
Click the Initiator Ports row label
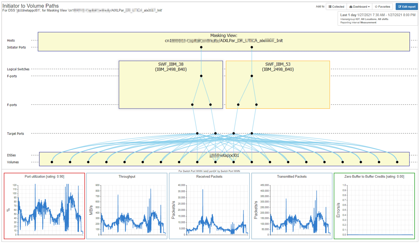[x=17, y=47]
